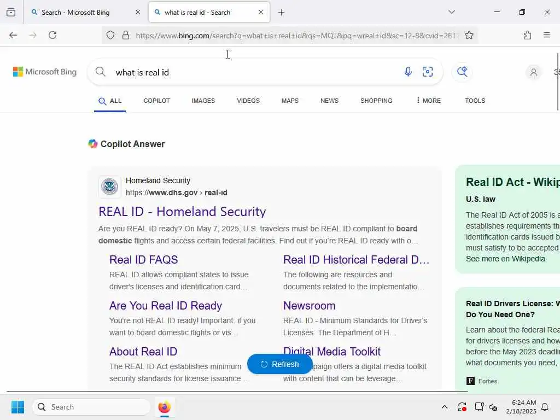This screenshot has height=420, width=560.
Task: Click the Homeland Security seal favicon
Action: pyautogui.click(x=109, y=186)
